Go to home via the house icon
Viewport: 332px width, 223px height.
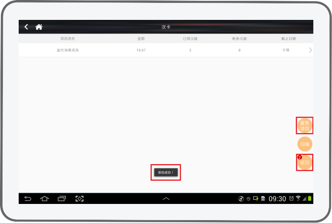coord(39,27)
